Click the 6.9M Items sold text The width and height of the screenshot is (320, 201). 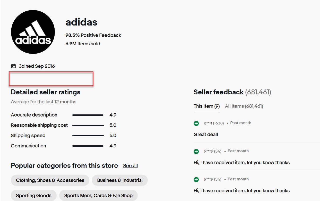tap(83, 44)
